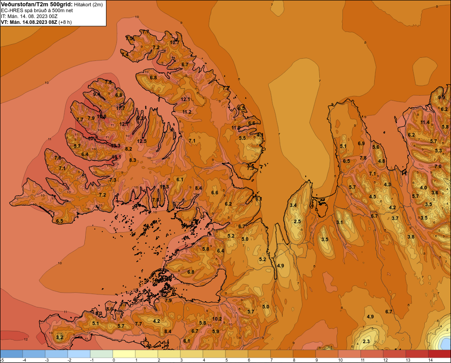Click the 3.8 temperature value on the map

(411, 237)
